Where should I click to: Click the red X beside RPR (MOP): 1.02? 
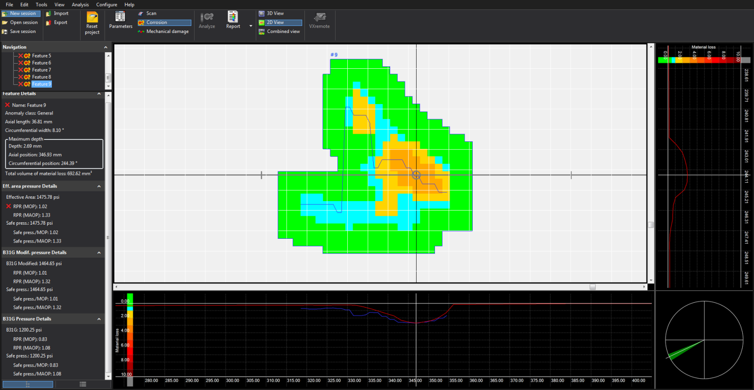tap(8, 206)
